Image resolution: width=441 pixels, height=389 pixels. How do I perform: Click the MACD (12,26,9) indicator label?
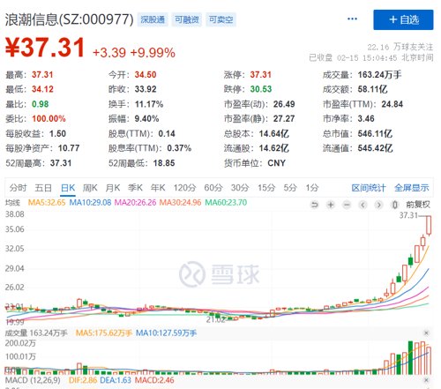[x=33, y=380]
